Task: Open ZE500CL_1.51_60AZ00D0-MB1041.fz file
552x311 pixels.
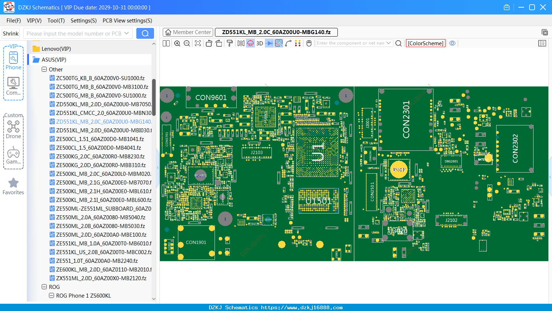Action: (97, 139)
